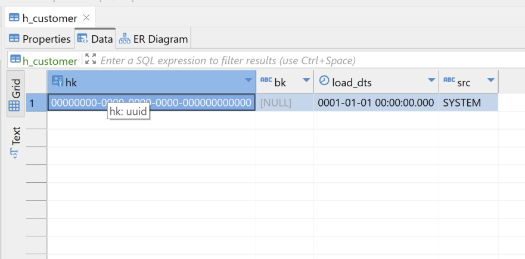Open the ER Diagram tab
The width and height of the screenshot is (525, 259).
click(x=154, y=39)
